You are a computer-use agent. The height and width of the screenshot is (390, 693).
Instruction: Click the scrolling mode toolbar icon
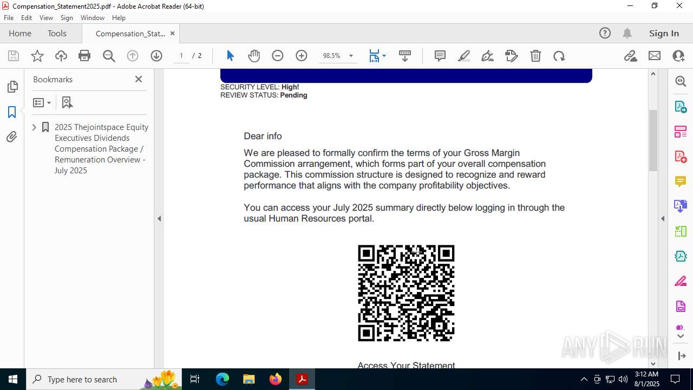405,56
